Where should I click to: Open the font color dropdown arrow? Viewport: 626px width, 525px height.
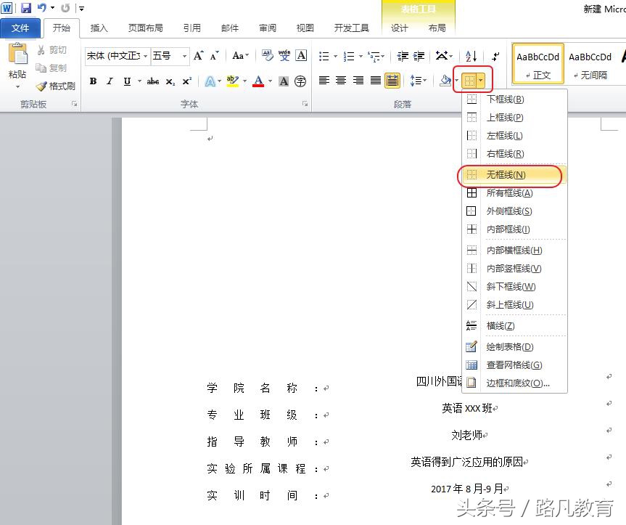269,81
